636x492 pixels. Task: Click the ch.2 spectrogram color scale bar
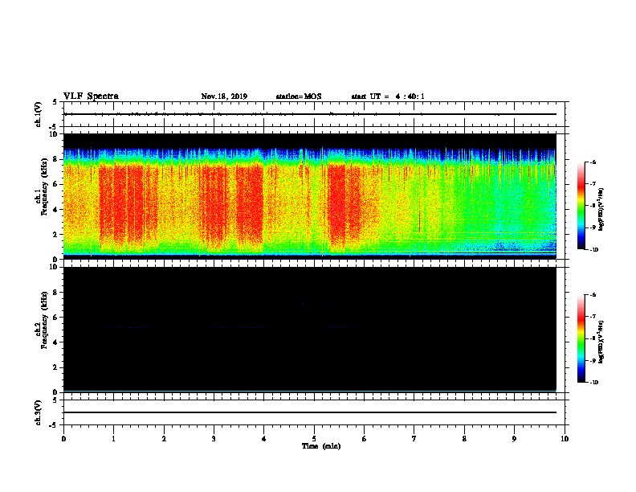(x=581, y=338)
